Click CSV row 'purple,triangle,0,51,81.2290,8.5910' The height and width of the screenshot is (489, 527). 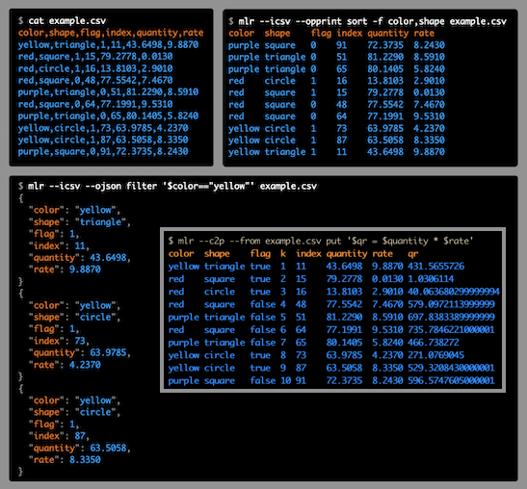[x=108, y=92]
